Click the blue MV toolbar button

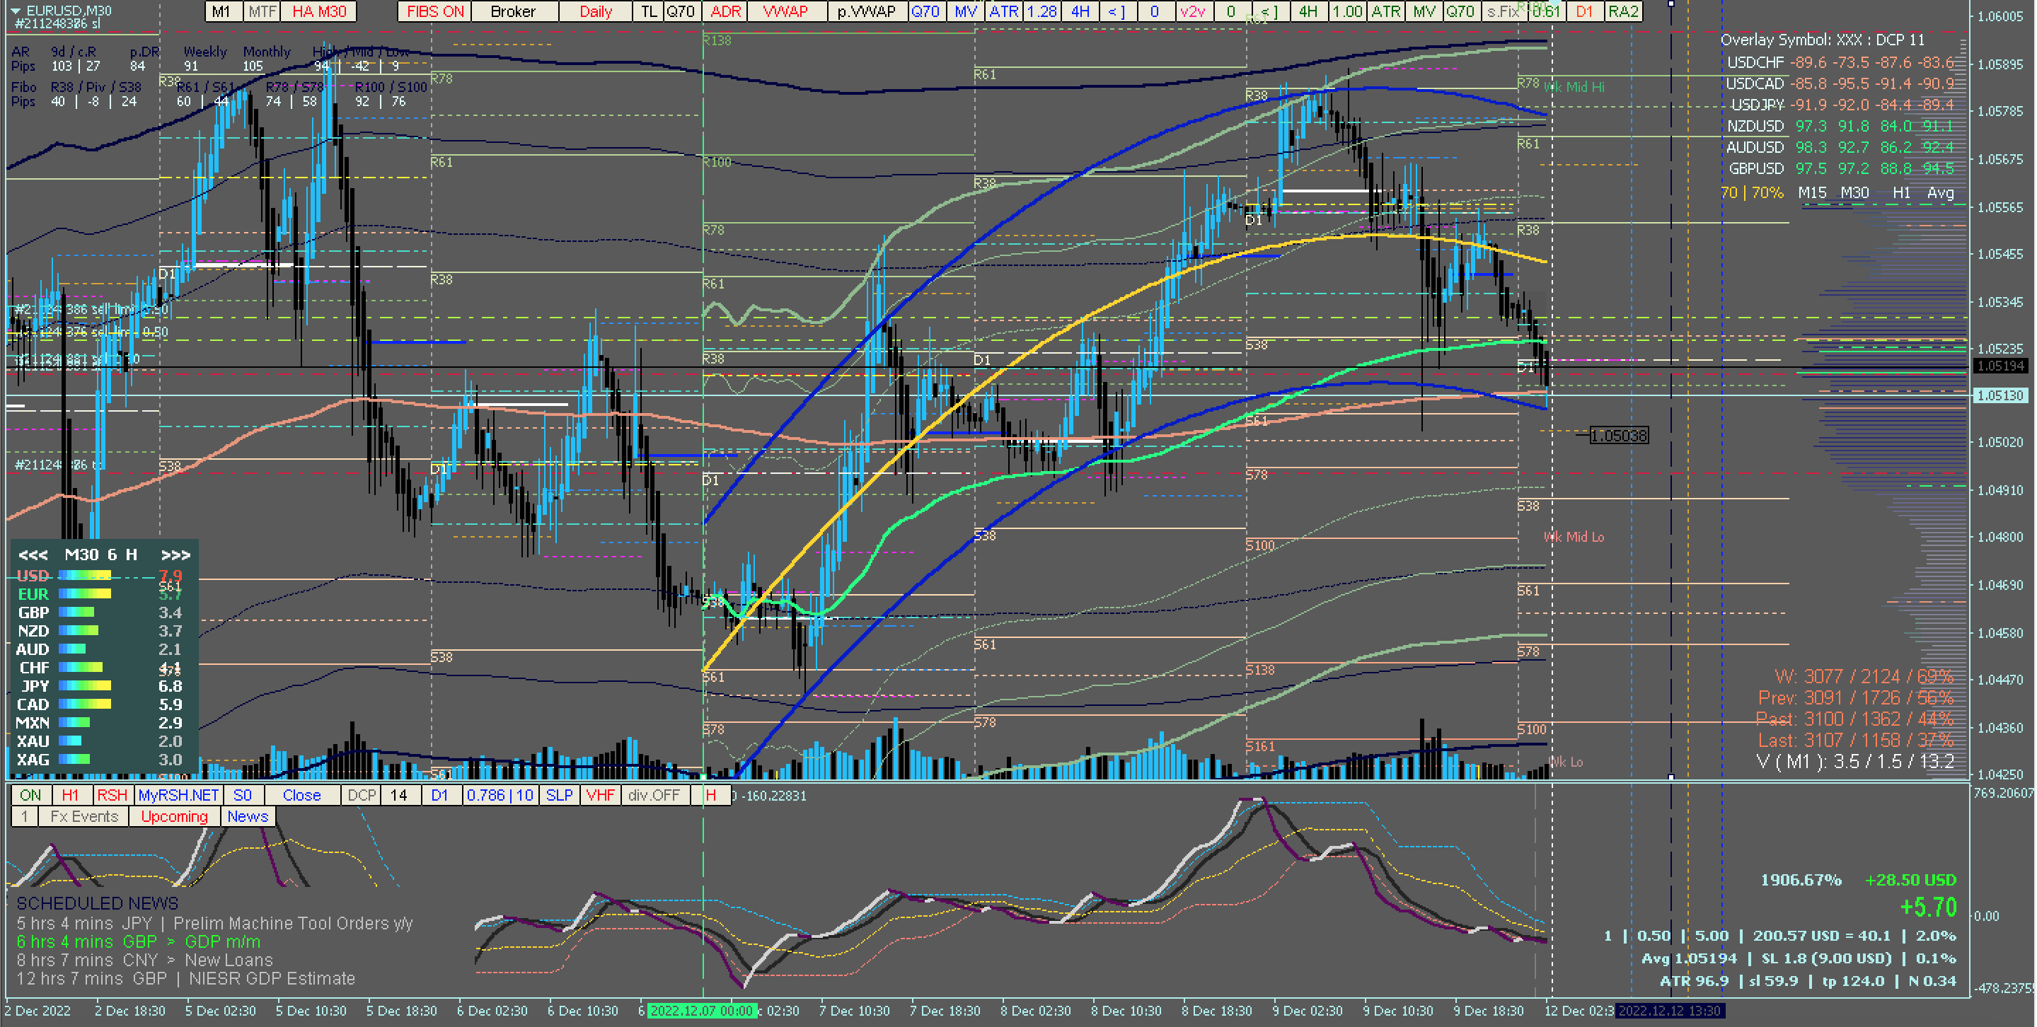[965, 11]
